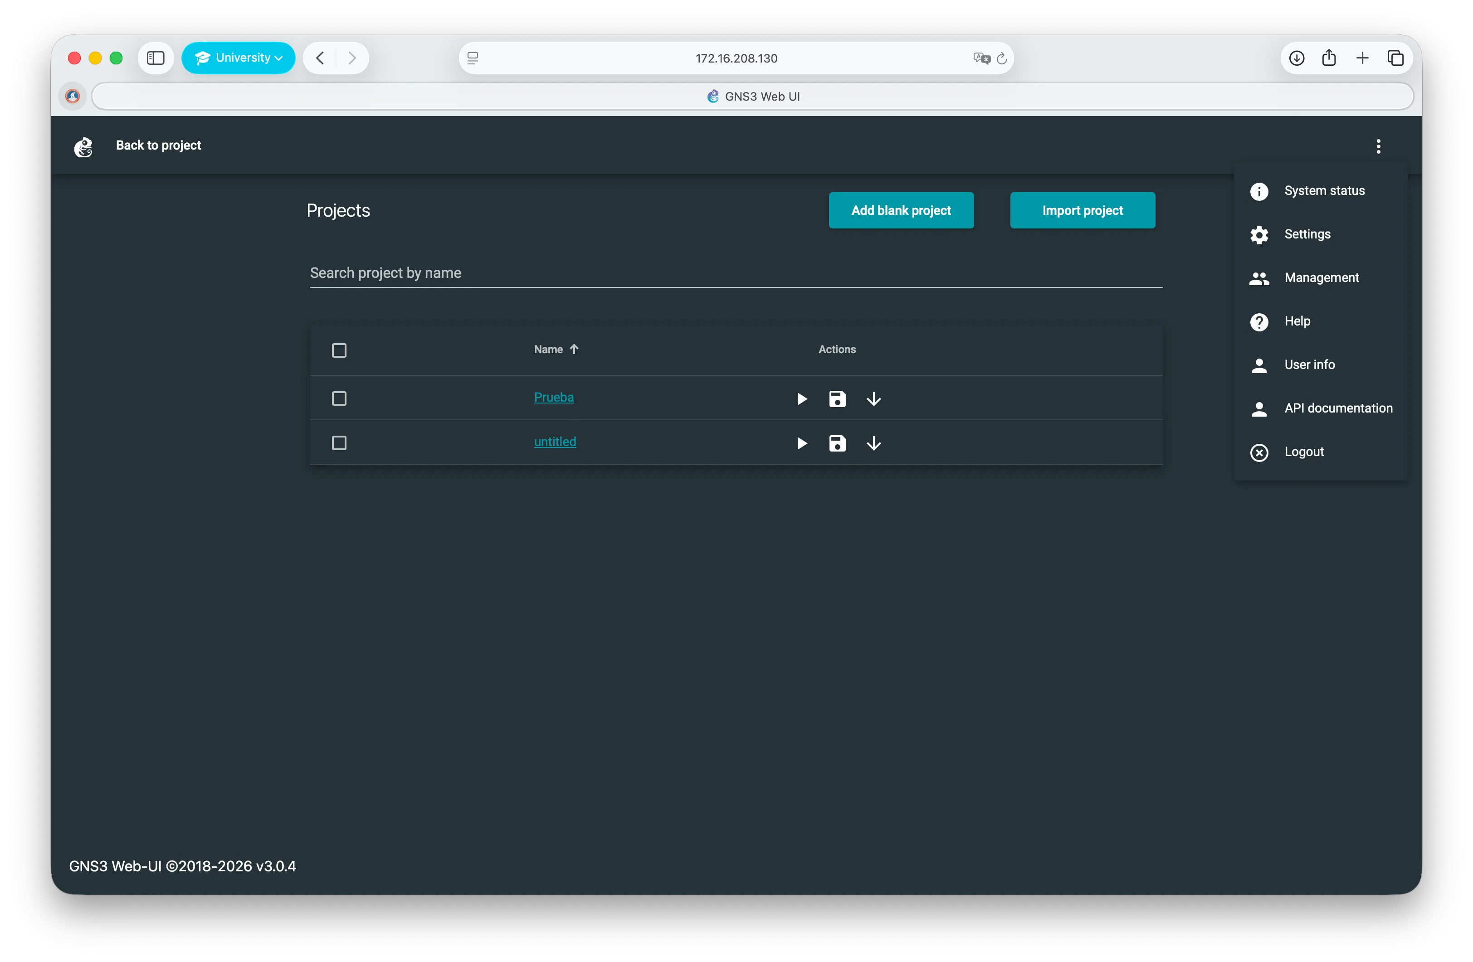
Task: Start the untitled project with its play button
Action: (801, 443)
